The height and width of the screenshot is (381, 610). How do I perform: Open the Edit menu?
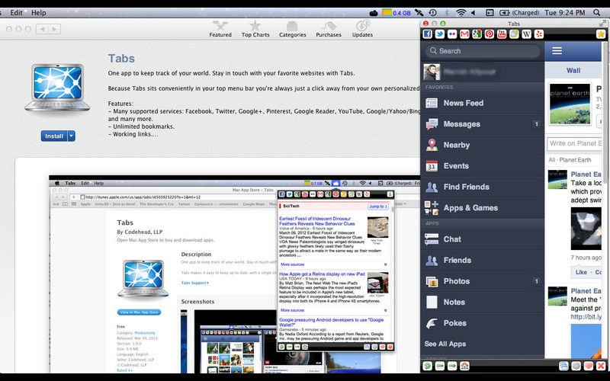coord(16,13)
